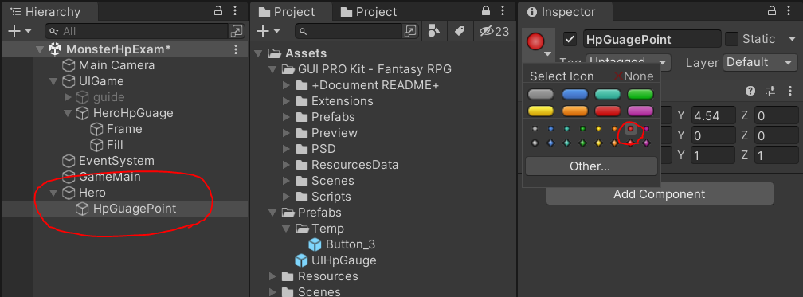
Task: Select the small orange dot icon
Action: coord(614,129)
